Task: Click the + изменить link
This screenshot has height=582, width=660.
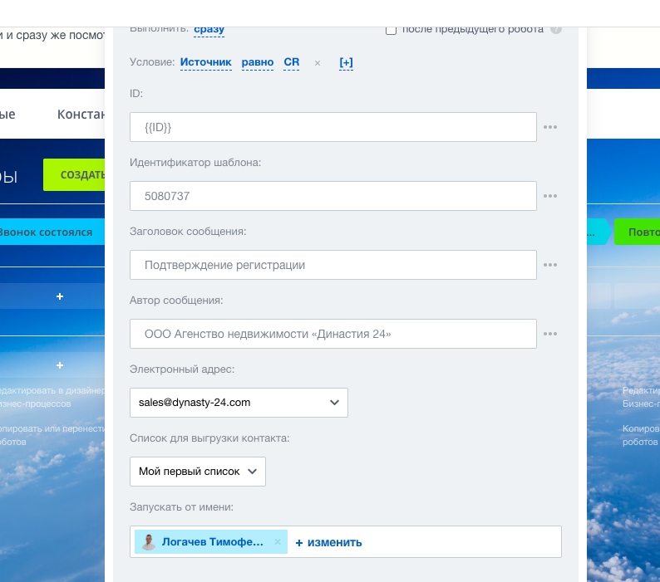Action: click(329, 542)
